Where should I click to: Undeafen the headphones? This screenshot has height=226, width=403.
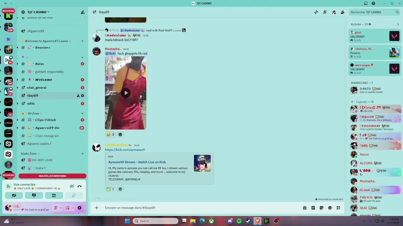pyautogui.click(x=67, y=208)
